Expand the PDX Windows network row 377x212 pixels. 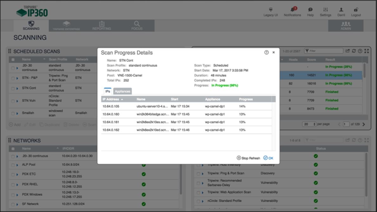point(17,195)
